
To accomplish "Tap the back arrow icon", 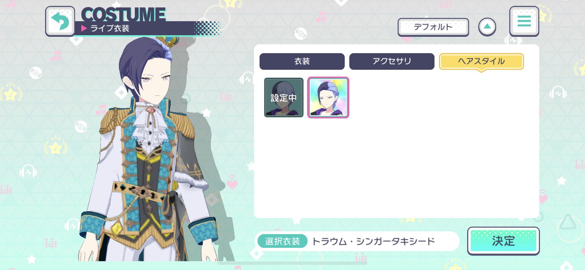I will click(60, 21).
